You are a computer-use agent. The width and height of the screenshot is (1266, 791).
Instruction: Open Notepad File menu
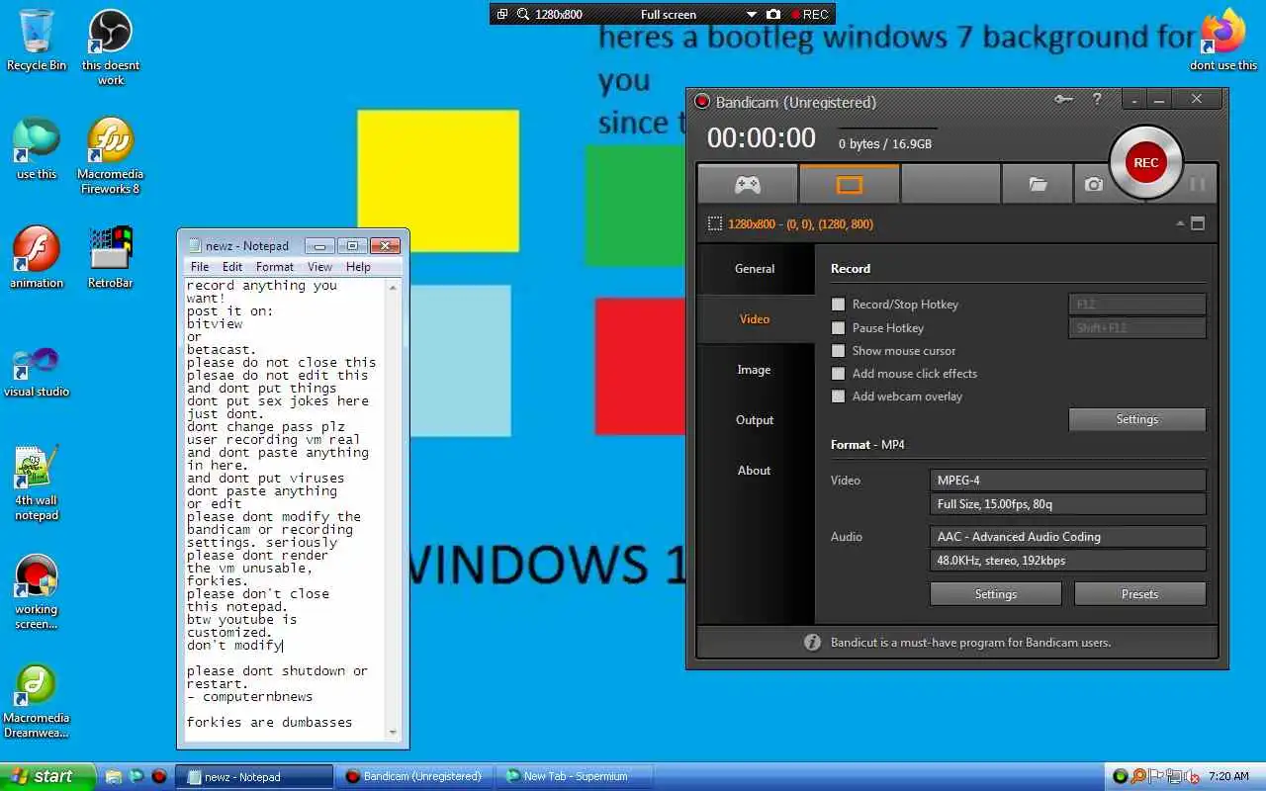[200, 267]
